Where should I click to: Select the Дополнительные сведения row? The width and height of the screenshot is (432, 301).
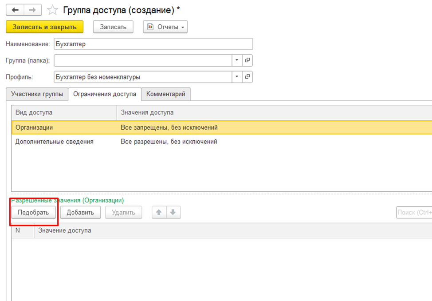[222, 142]
